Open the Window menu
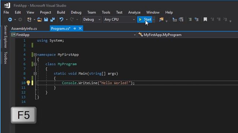 153,12
